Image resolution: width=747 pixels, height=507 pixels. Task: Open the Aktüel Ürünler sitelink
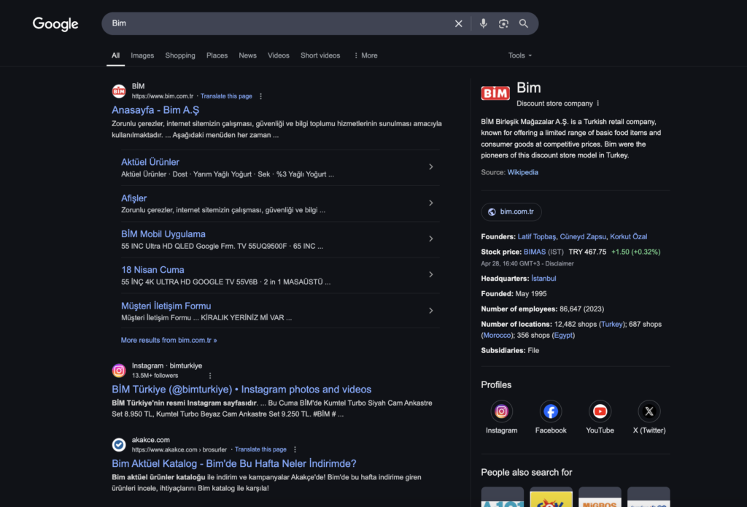coord(150,162)
